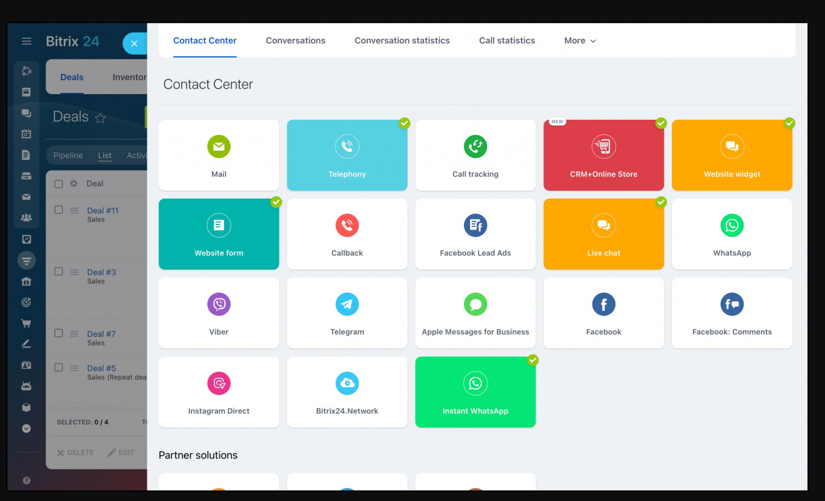
Task: Close the Contact Center slider panel
Action: pos(134,43)
